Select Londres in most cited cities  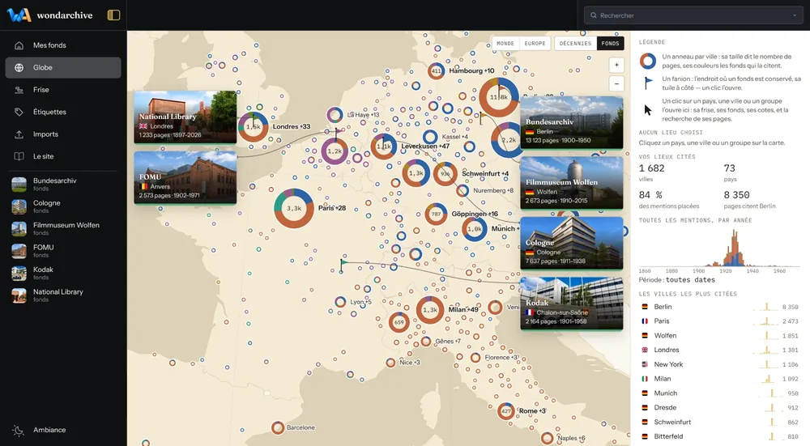click(719, 350)
